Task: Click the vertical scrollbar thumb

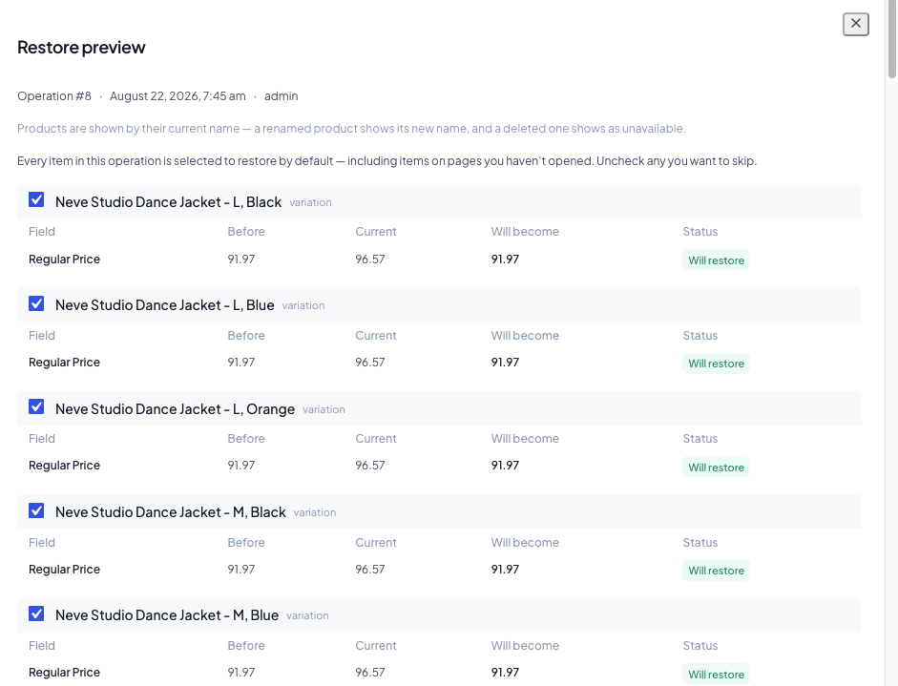Action: click(x=891, y=39)
